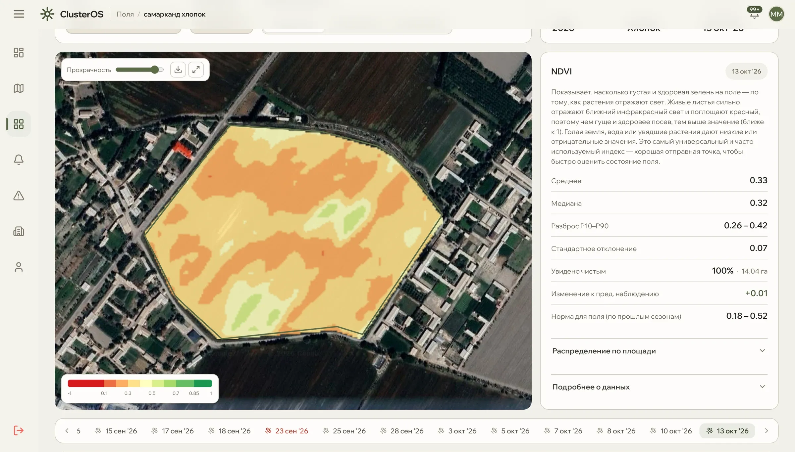Click самарканд хлопок breadcrumb
795x452 pixels.
pos(174,14)
